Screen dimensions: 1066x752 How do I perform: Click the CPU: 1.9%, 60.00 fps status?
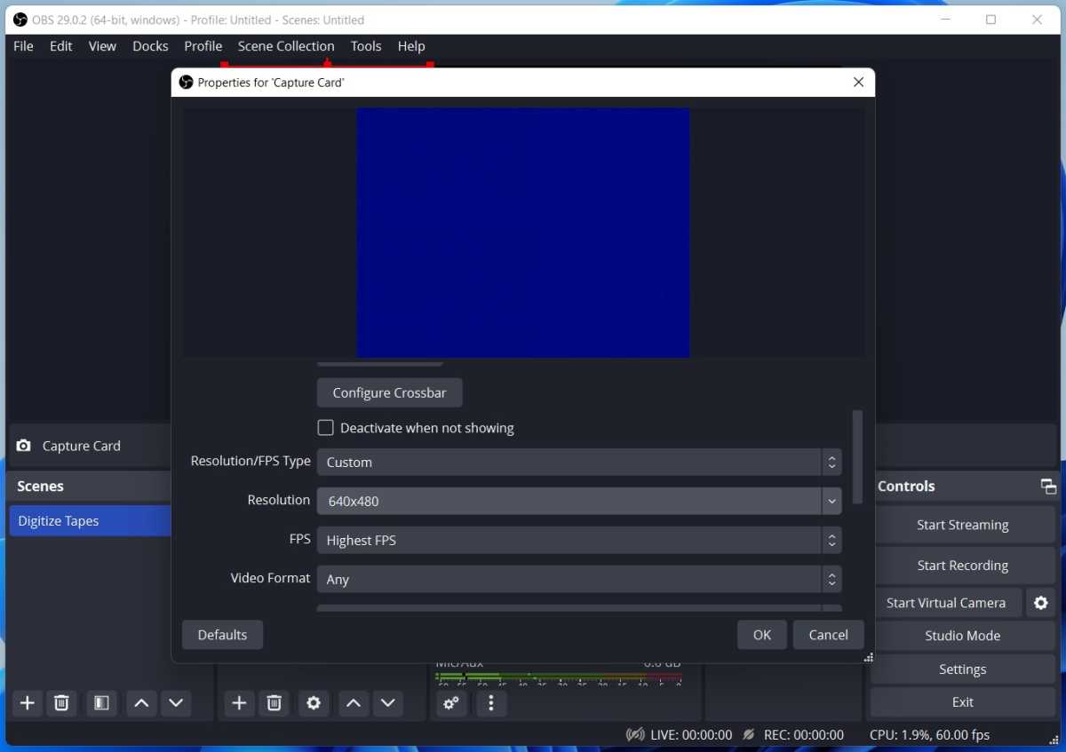pos(929,735)
